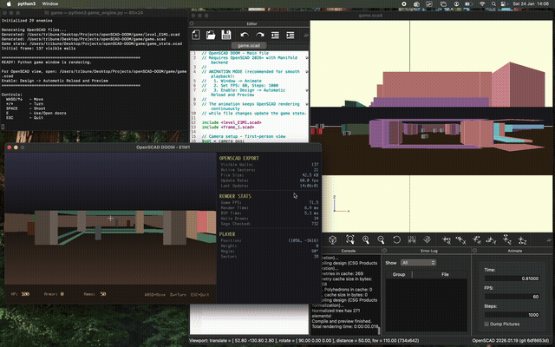Click the Error-Log panel's float button
Image resolution: width=555 pixels, height=347 pixels.
pos(384,251)
